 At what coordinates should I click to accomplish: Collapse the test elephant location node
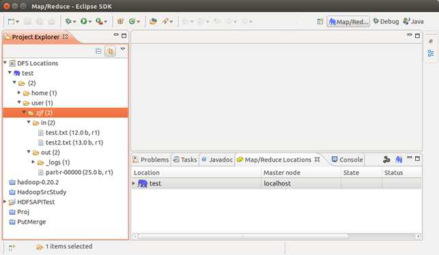(x=10, y=72)
